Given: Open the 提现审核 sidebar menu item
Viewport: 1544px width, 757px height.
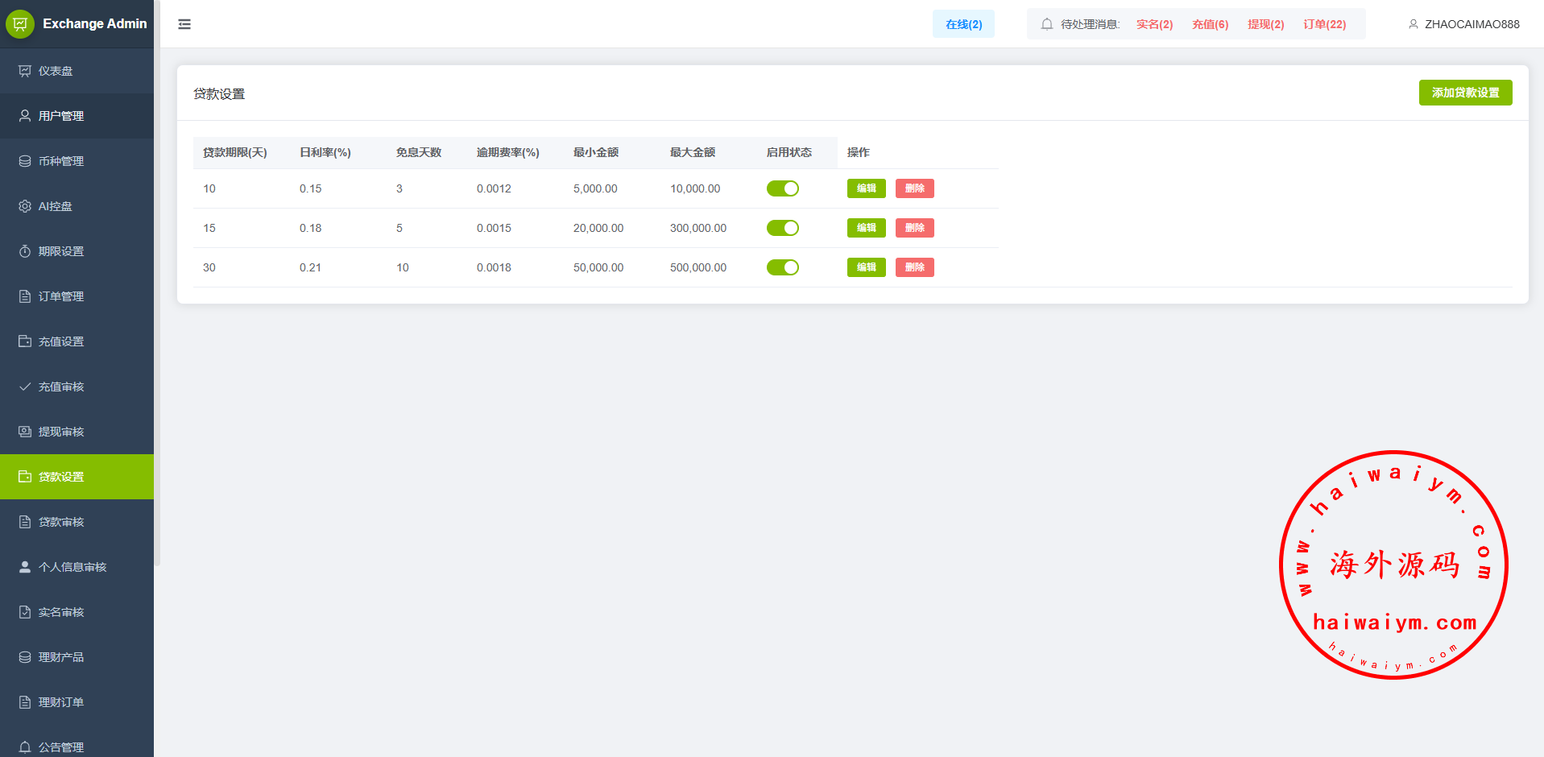Looking at the screenshot, I should click(61, 432).
